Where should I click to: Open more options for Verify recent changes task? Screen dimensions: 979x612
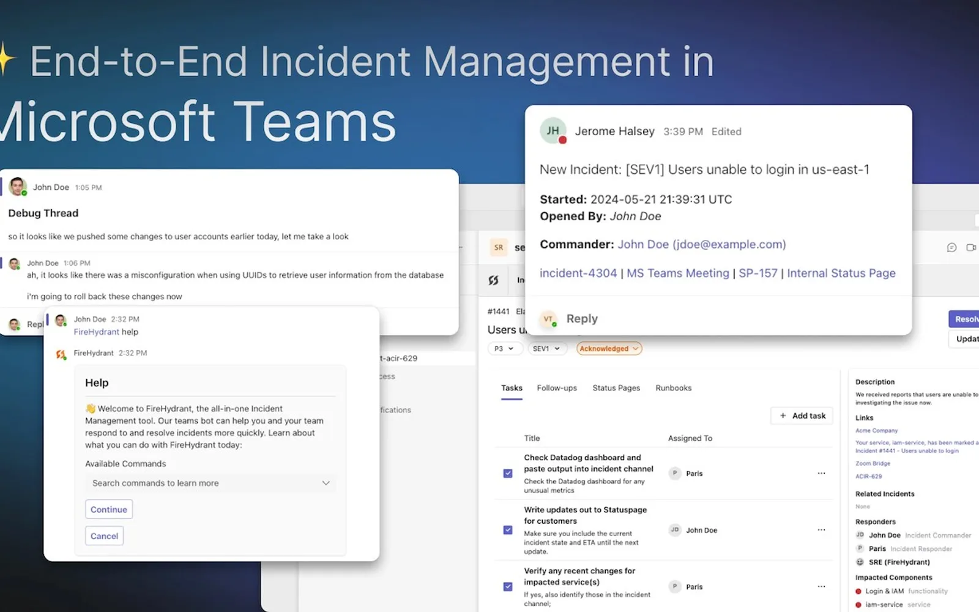[x=821, y=586]
